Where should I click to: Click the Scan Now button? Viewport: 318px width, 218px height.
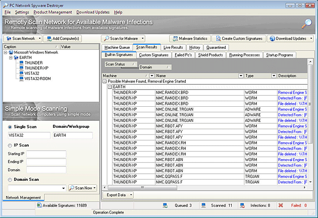82,188
